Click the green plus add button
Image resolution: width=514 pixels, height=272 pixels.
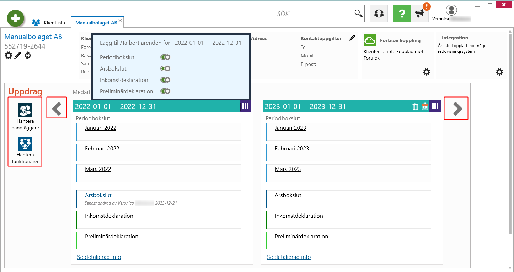point(15,18)
